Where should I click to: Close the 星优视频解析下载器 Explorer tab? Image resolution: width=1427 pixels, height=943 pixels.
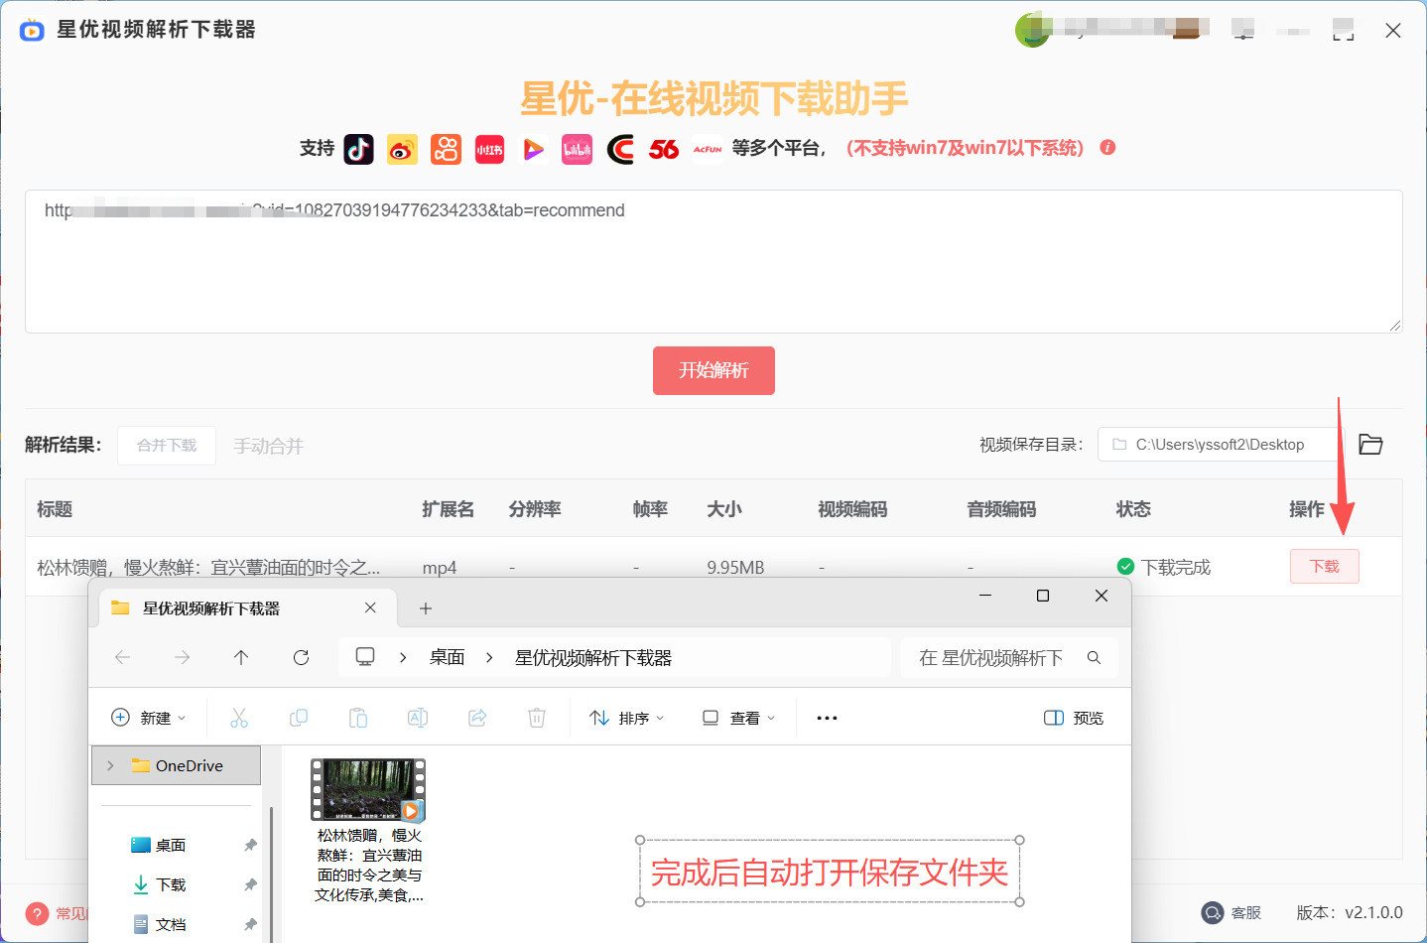click(370, 607)
